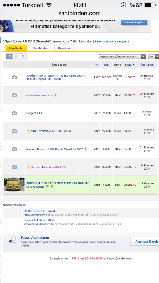
Task: Click the map pin beside sahibinden corsa opc
Action: [x=55, y=95]
